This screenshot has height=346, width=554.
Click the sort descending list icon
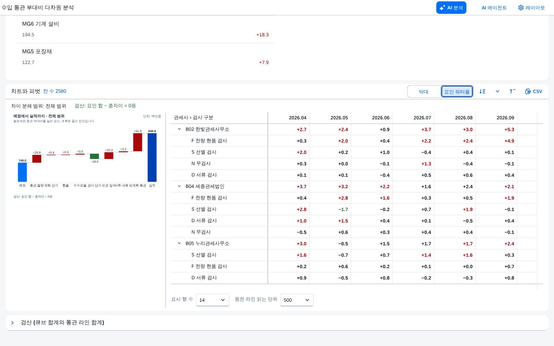pos(482,91)
